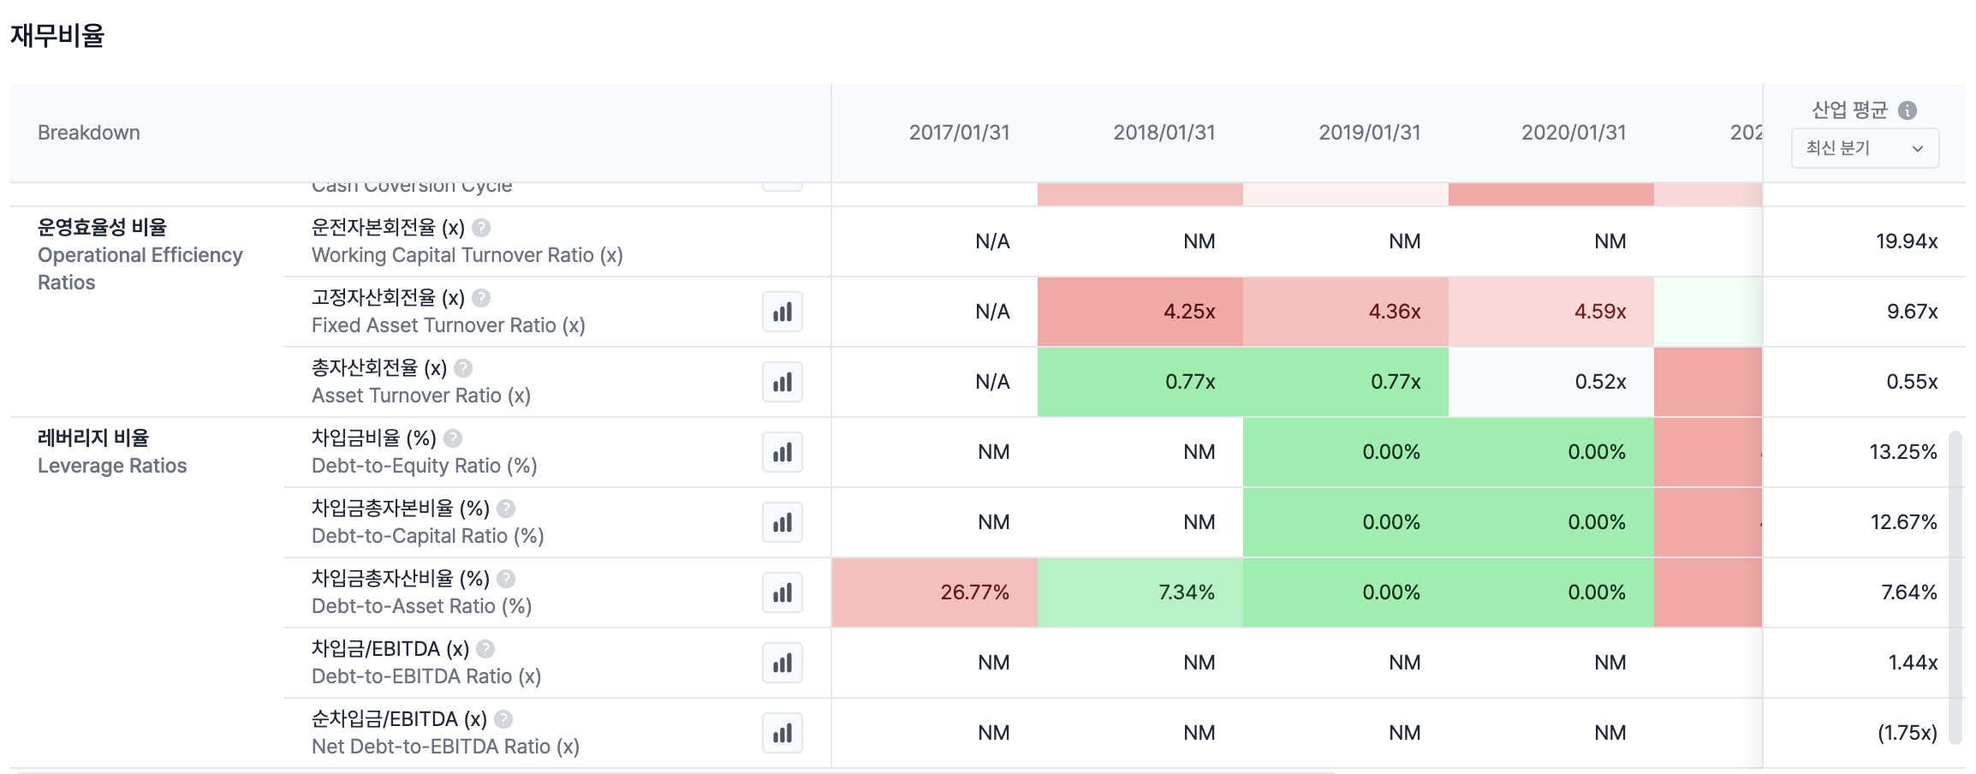The width and height of the screenshot is (1976, 774).
Task: View chart for Debt-to-EBITDA Ratio
Action: pyautogui.click(x=782, y=664)
